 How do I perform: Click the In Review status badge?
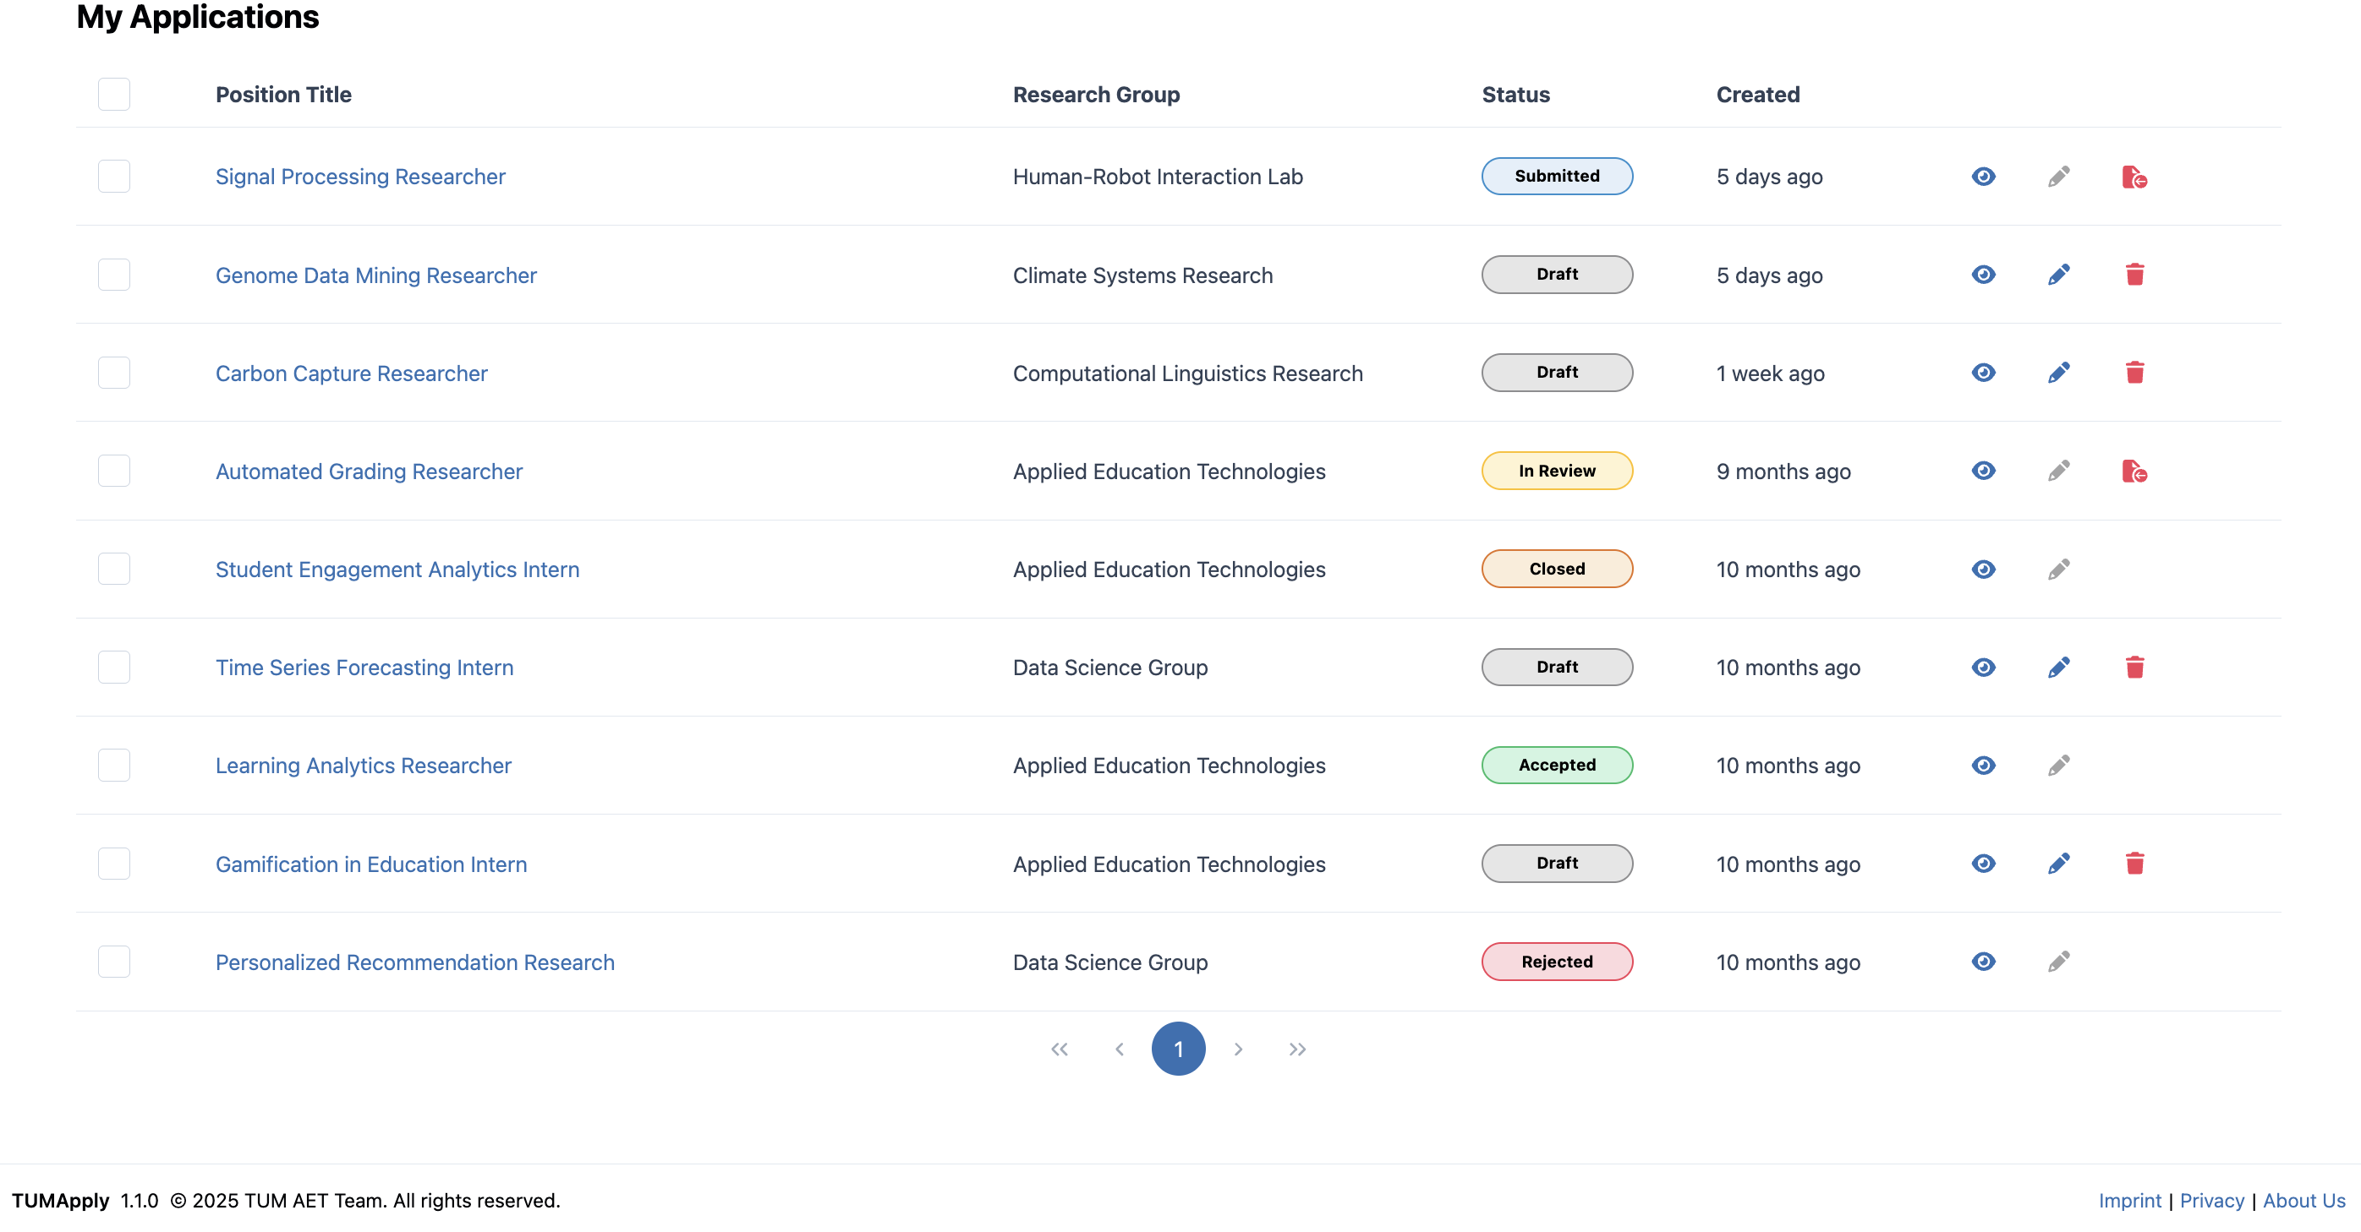coord(1556,471)
